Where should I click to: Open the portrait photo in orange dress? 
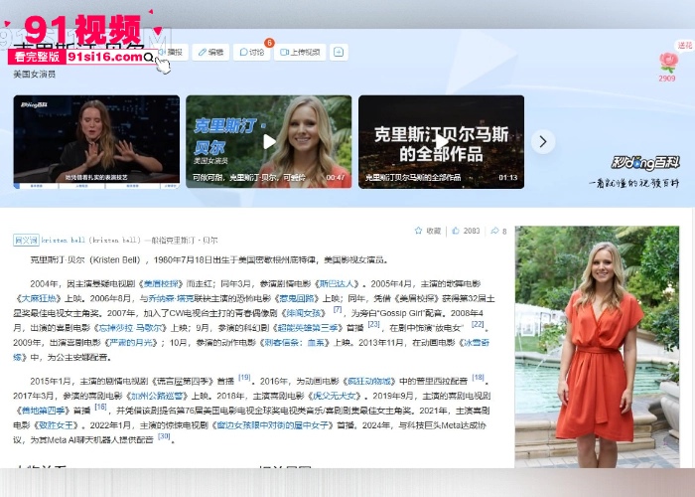tap(597, 347)
